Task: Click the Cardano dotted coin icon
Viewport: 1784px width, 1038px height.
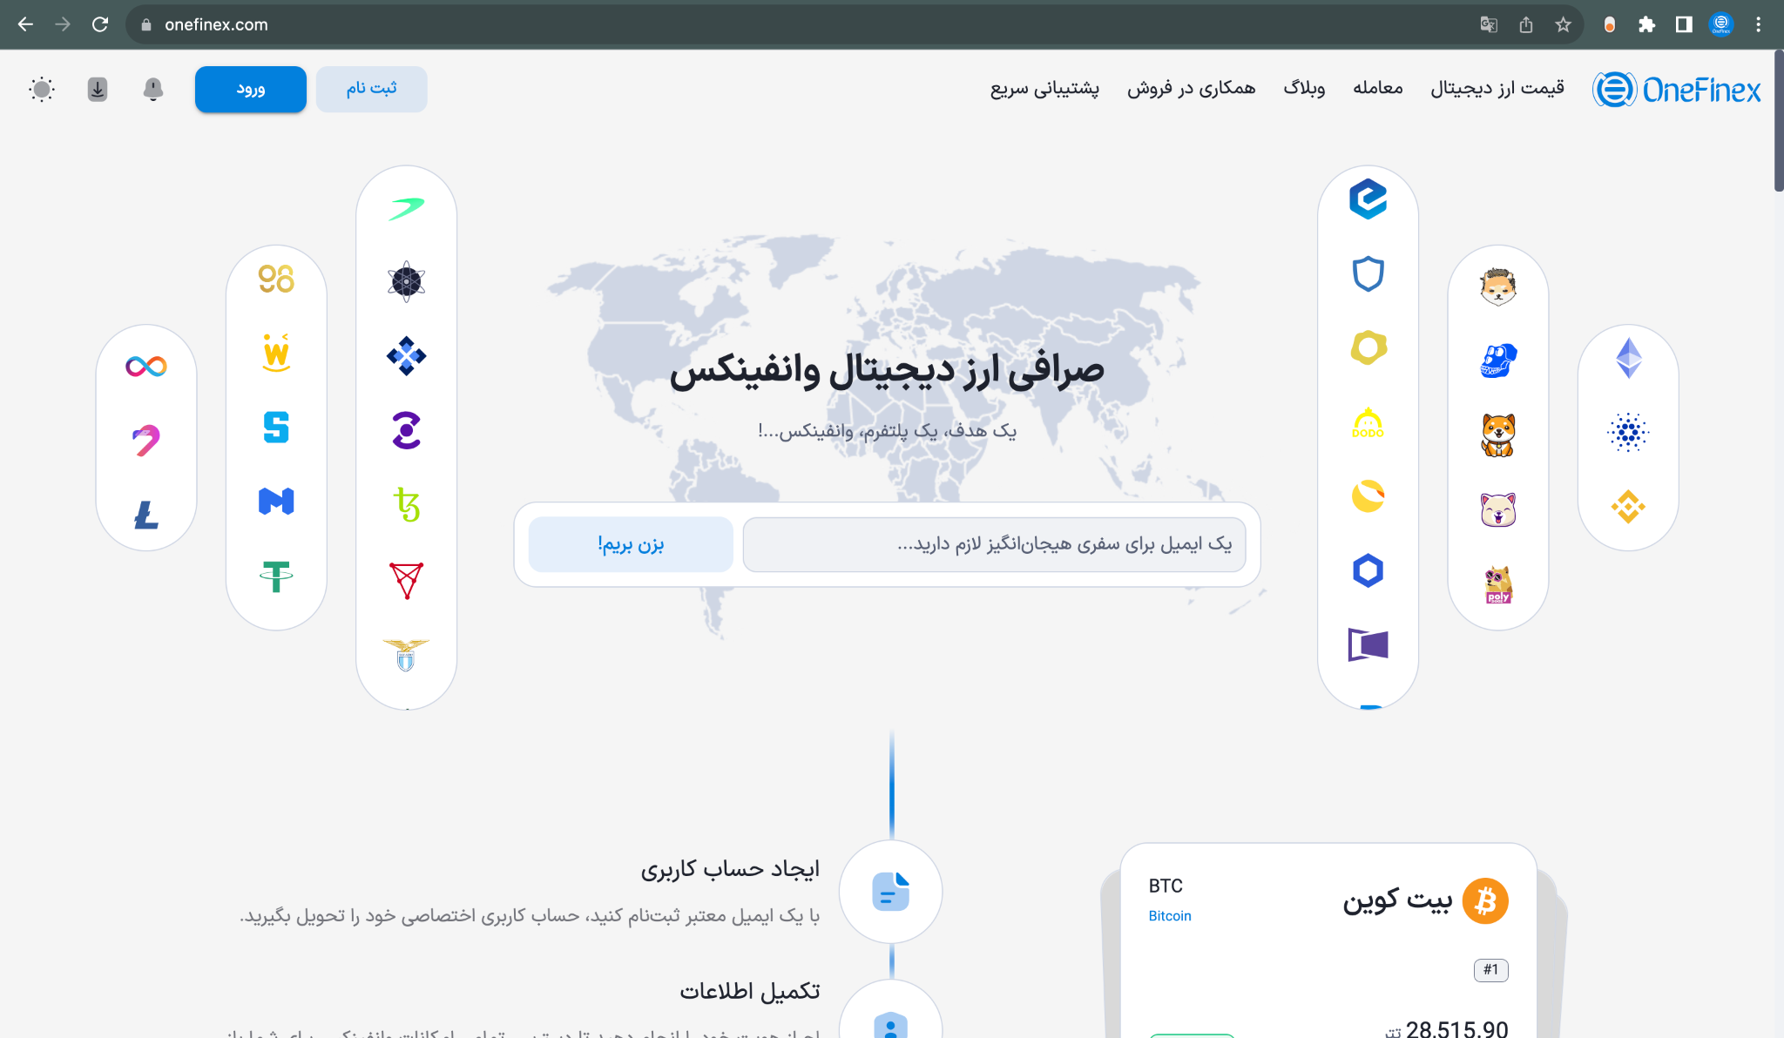Action: (x=1629, y=432)
